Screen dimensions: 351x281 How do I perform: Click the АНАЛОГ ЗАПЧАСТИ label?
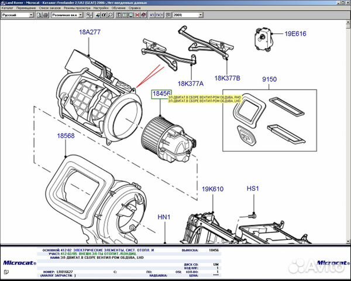point(58,275)
